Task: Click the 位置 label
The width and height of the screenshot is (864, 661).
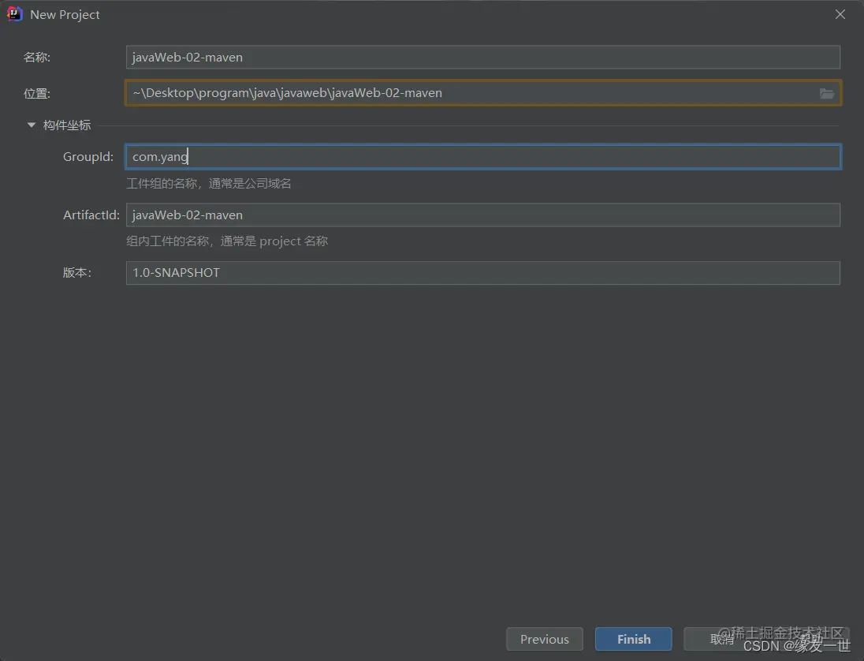Action: (x=37, y=94)
